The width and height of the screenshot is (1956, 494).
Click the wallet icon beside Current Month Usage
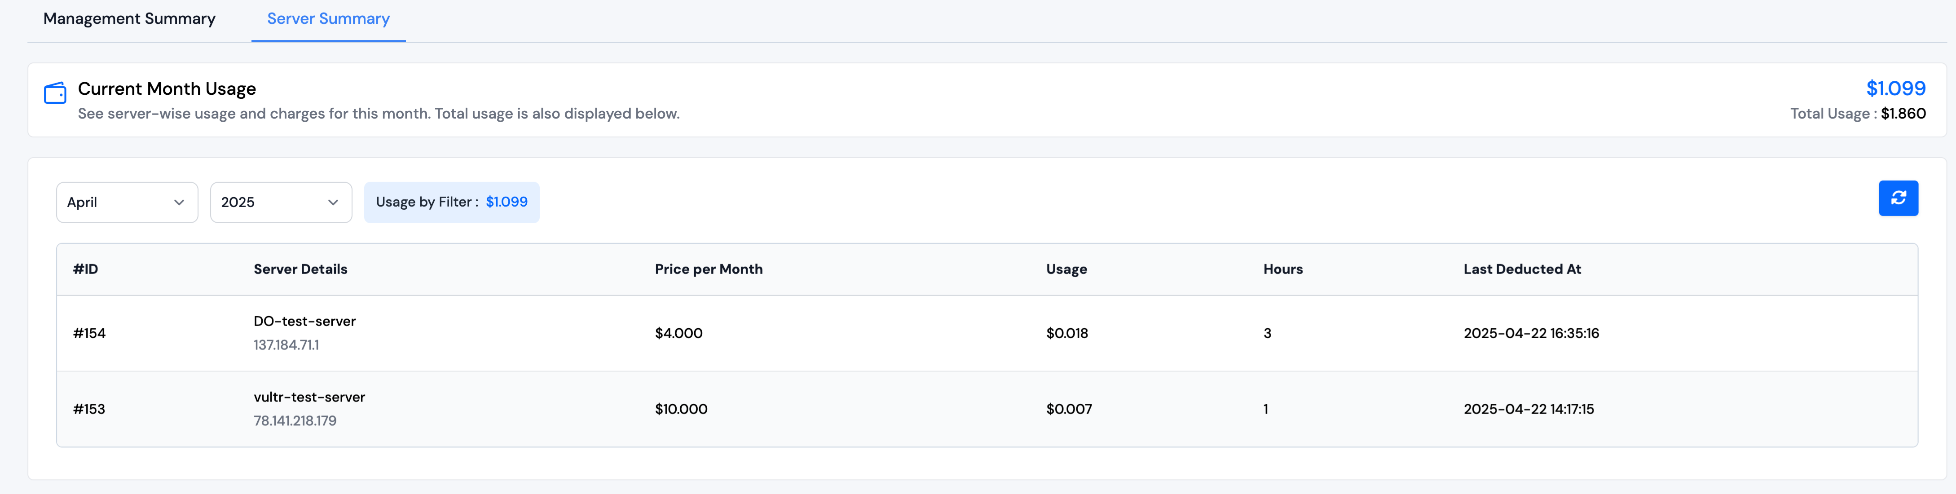tap(55, 93)
